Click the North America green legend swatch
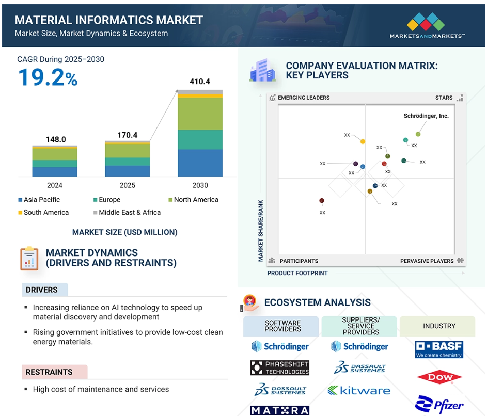The width and height of the screenshot is (487, 416). 170,200
